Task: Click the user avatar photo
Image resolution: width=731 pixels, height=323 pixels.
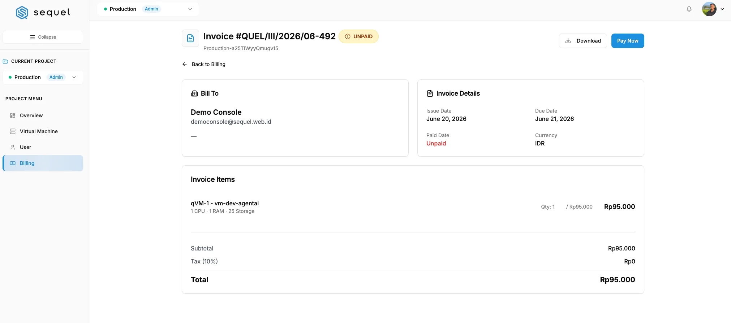Action: click(709, 9)
